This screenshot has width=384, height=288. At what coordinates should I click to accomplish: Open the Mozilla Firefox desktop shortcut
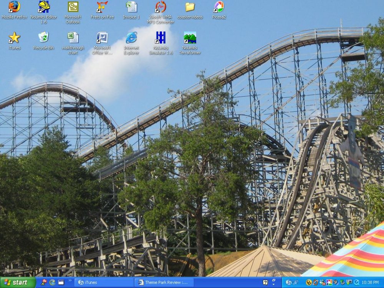[x=14, y=7]
